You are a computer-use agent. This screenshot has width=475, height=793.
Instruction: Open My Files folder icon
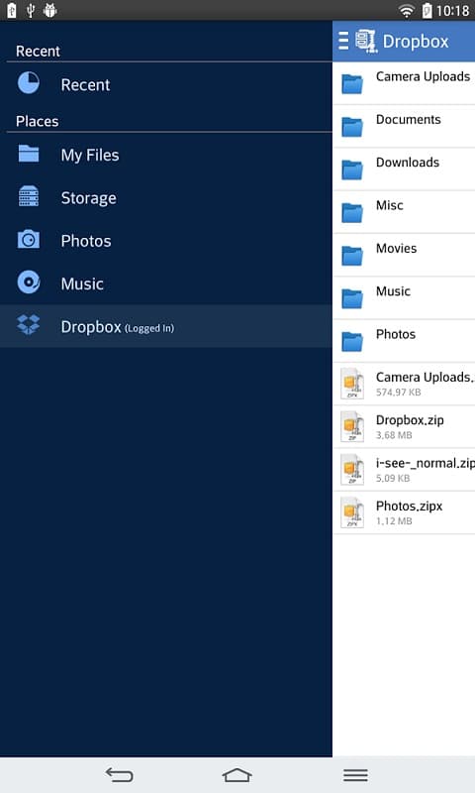(29, 154)
